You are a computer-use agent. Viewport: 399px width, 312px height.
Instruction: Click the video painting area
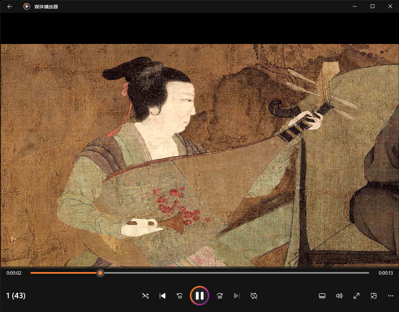coord(199,155)
